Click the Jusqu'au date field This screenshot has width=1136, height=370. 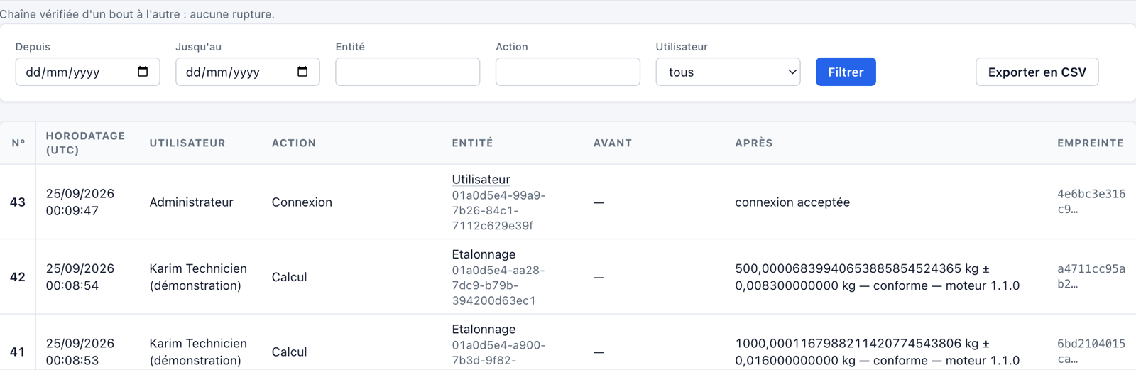[x=247, y=72]
